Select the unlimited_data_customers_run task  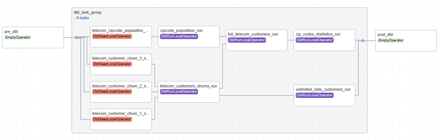(x=324, y=95)
